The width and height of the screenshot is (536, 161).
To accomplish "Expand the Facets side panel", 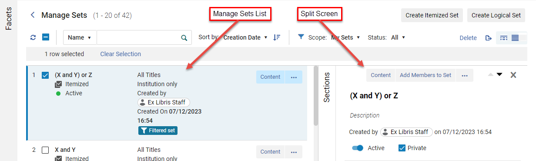I will pyautogui.click(x=9, y=19).
